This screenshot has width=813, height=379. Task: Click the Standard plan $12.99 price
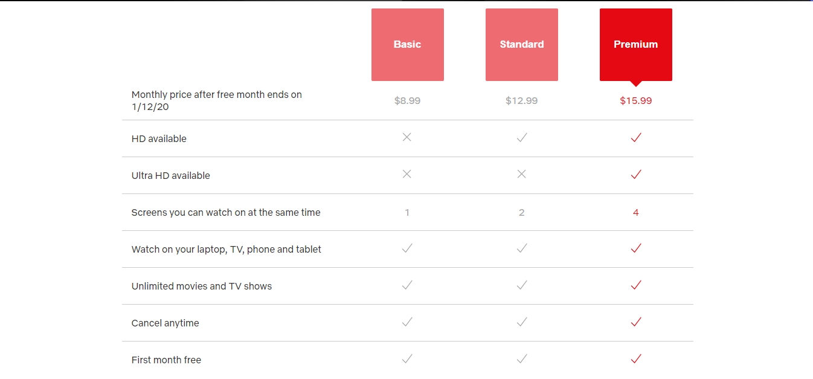[x=521, y=101]
